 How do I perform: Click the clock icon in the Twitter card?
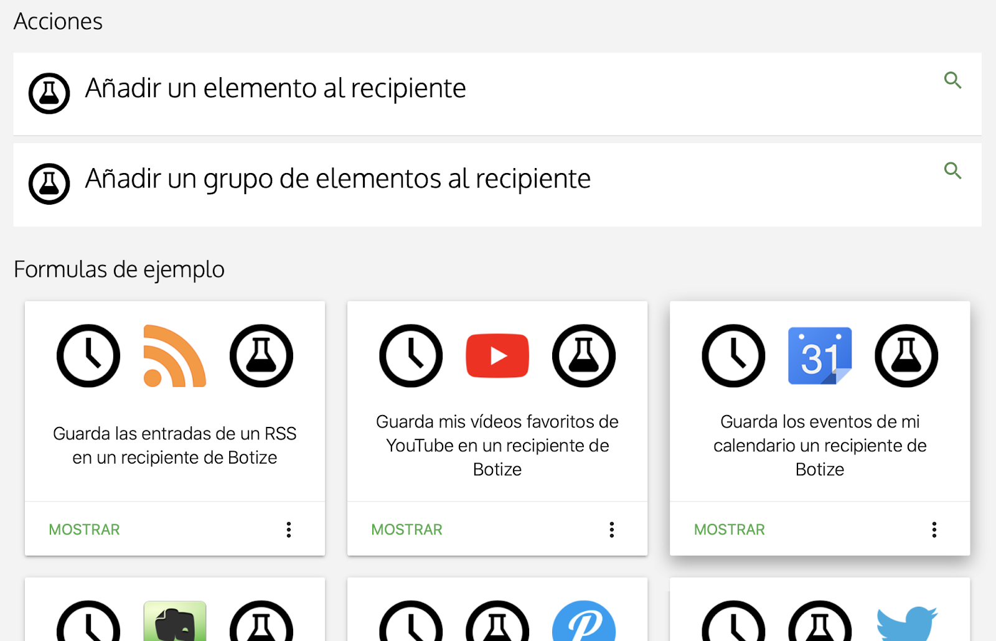pyautogui.click(x=733, y=621)
